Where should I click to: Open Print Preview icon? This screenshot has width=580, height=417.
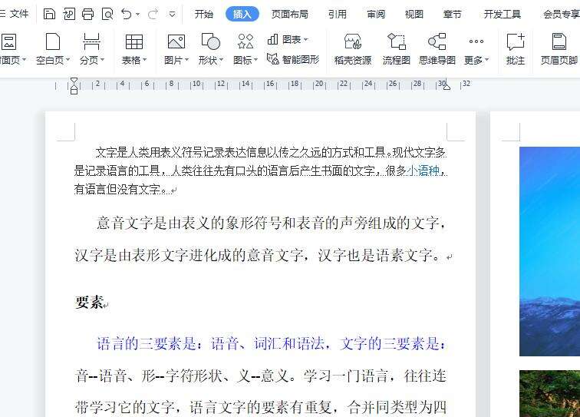coord(107,14)
